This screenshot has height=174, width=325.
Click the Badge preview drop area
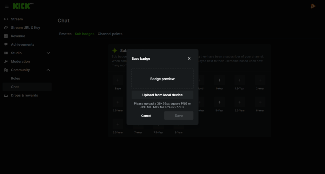(x=162, y=79)
